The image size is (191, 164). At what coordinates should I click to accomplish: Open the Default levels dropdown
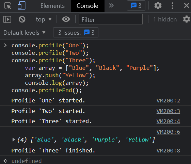(x=25, y=33)
